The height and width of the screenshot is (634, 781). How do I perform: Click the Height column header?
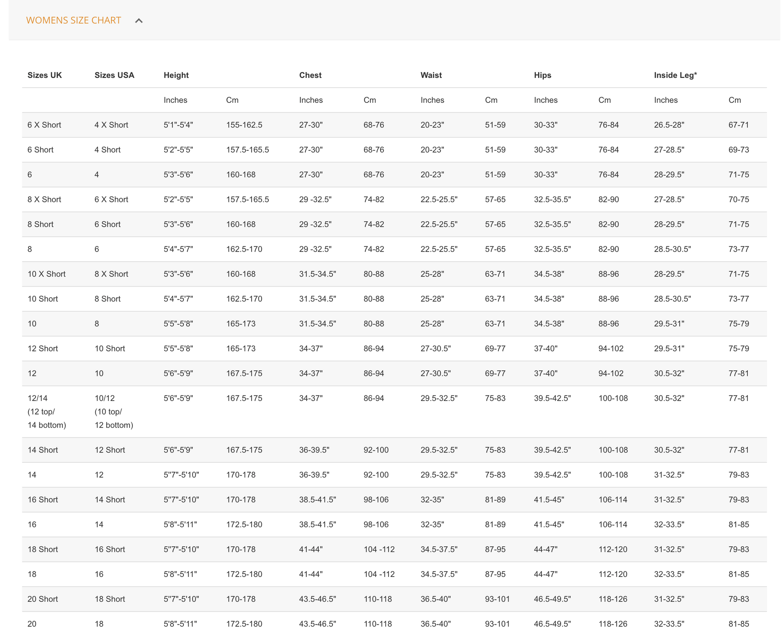point(176,75)
